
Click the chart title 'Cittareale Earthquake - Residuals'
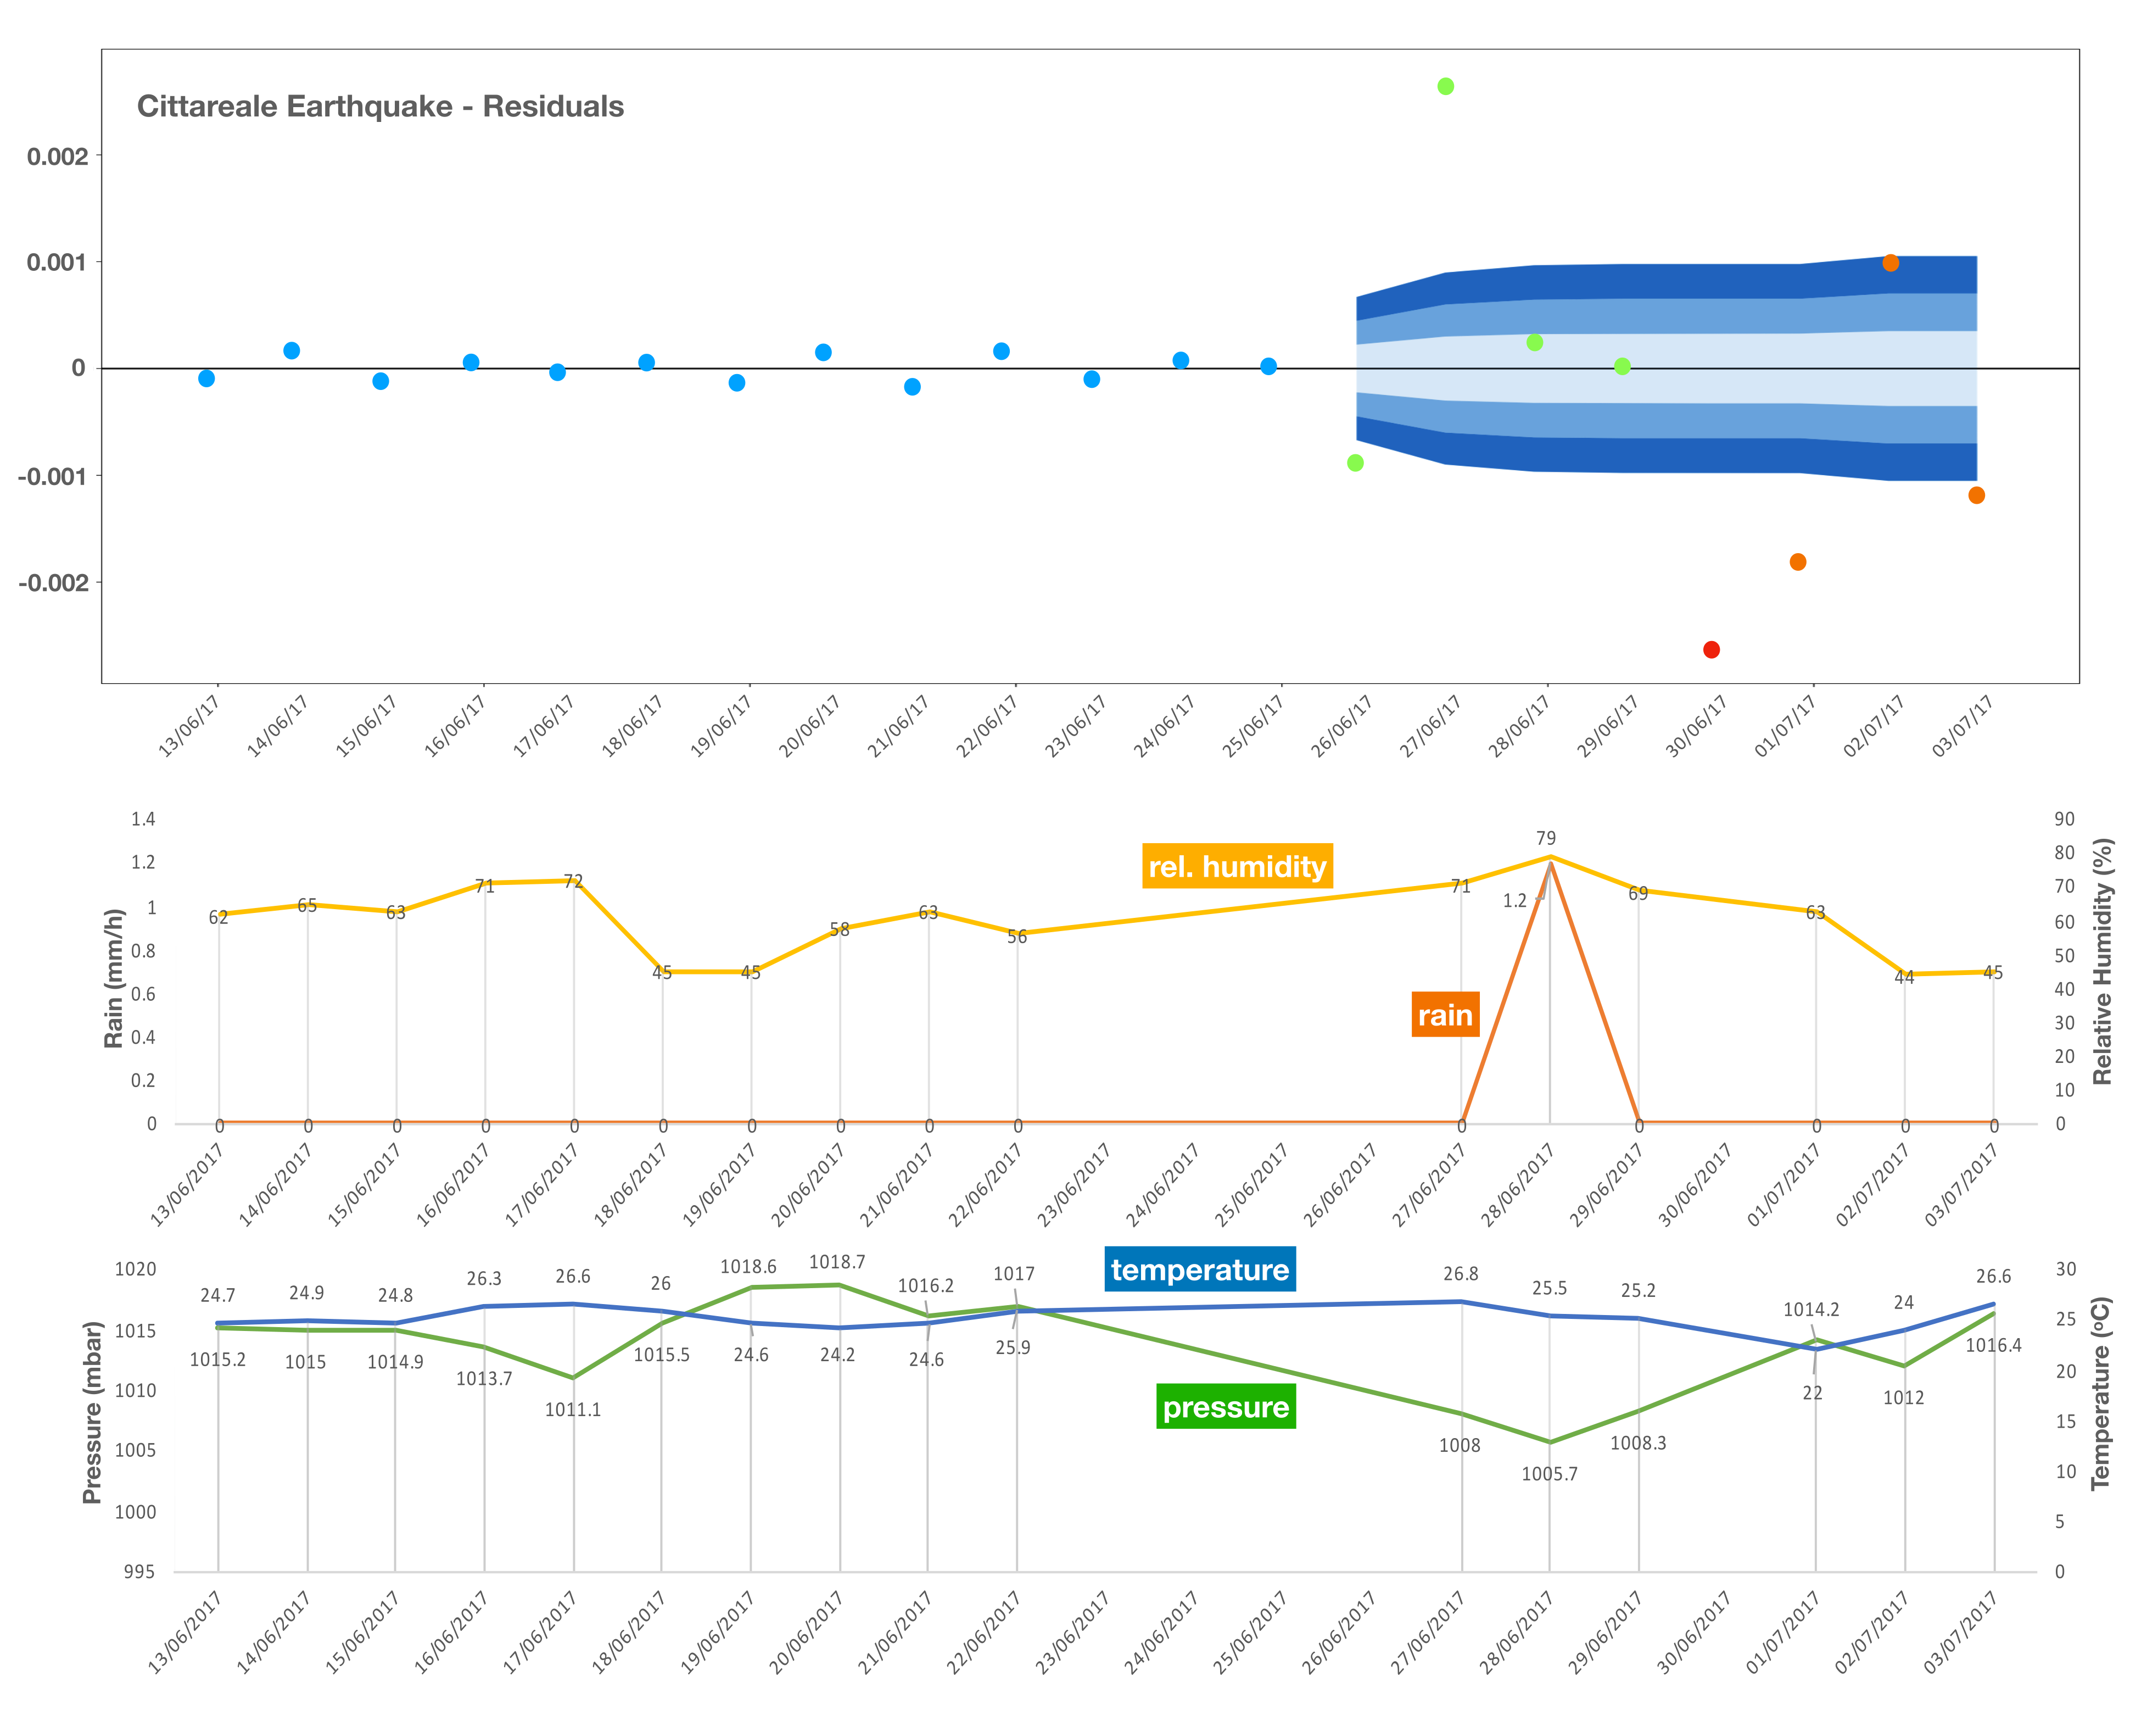381,107
